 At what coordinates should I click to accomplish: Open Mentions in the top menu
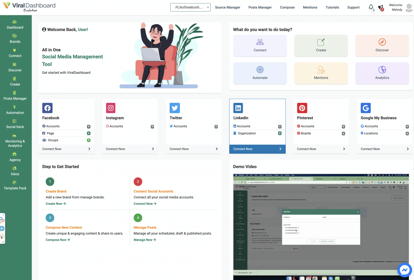pos(310,7)
